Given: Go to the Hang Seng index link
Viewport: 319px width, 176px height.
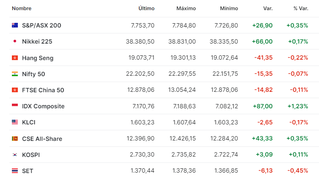Looking at the screenshot, I should pos(38,58).
